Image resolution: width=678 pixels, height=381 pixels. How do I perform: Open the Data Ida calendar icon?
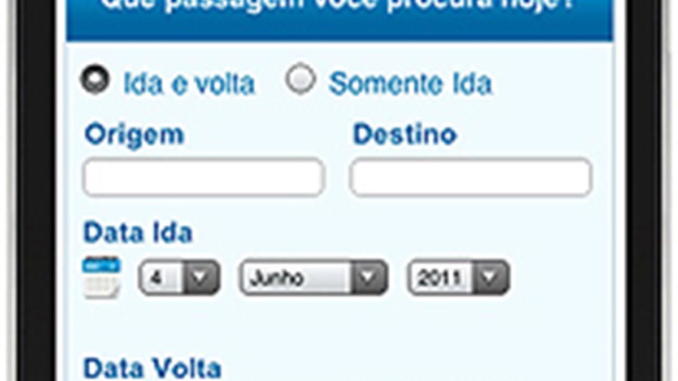click(x=101, y=277)
